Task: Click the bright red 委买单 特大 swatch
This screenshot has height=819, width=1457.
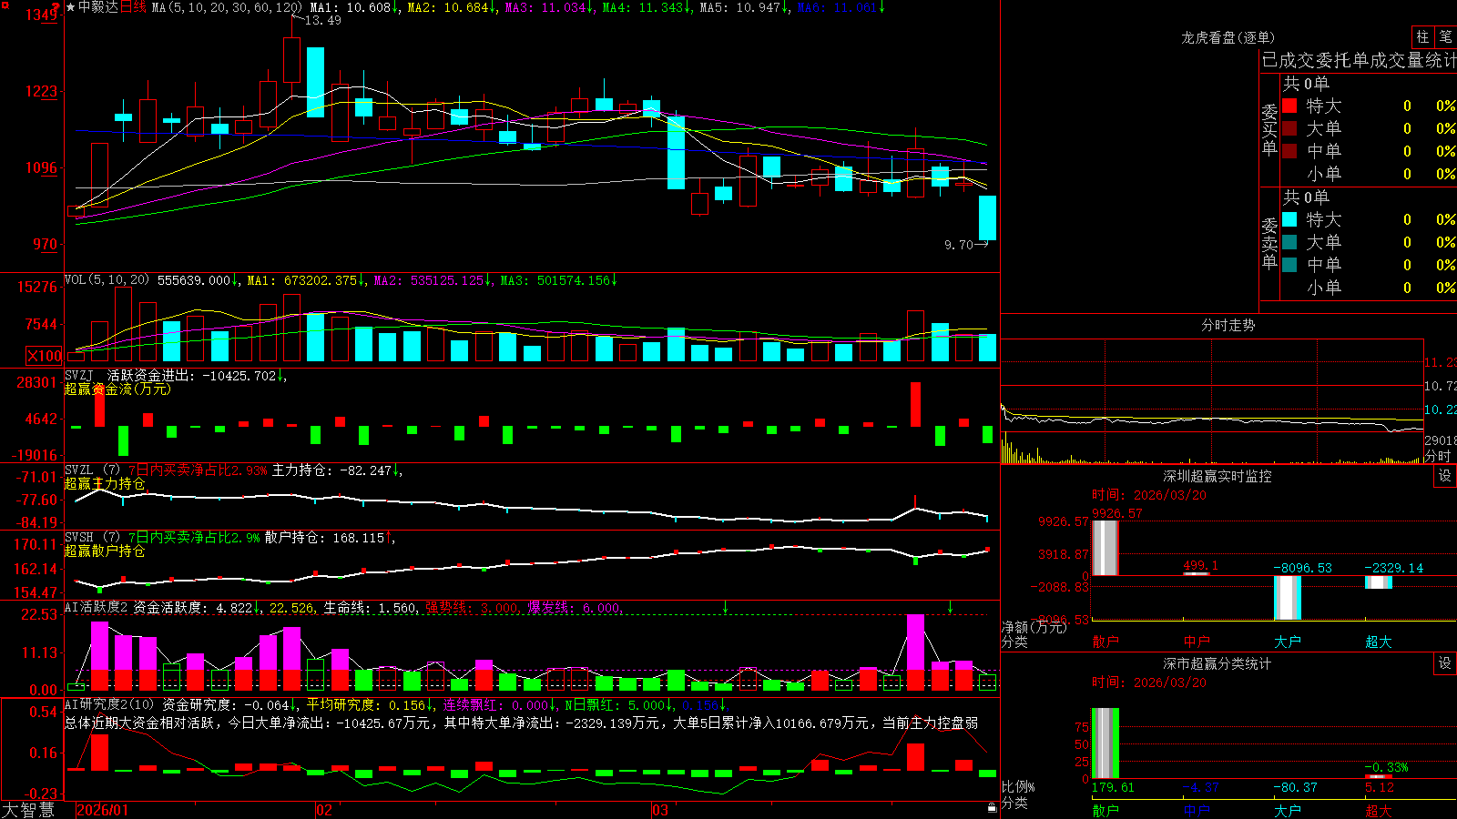Action: [x=1289, y=106]
